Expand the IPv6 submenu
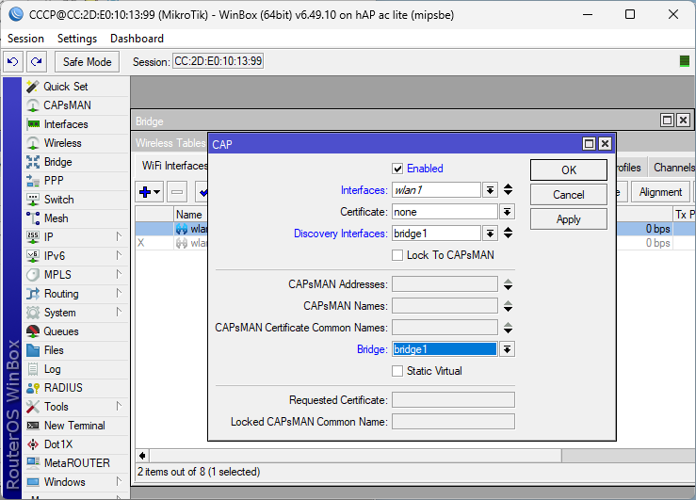Screen dimensions: 696x500 click(x=119, y=255)
